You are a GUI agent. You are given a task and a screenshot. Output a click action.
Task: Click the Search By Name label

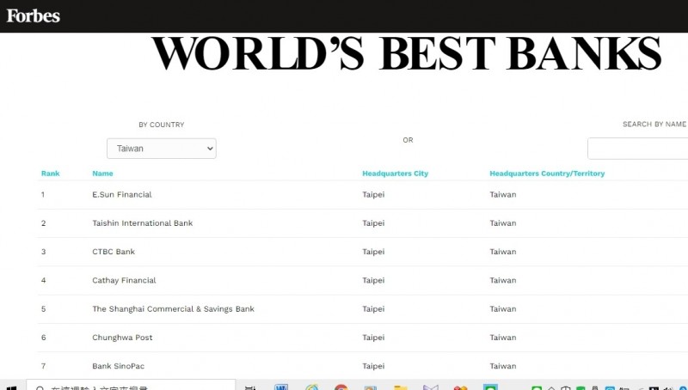pos(654,125)
